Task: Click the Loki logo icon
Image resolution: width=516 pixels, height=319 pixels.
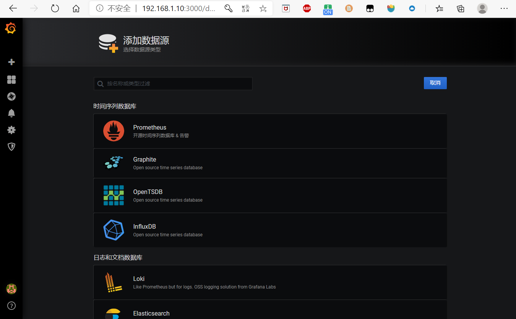Action: point(114,282)
